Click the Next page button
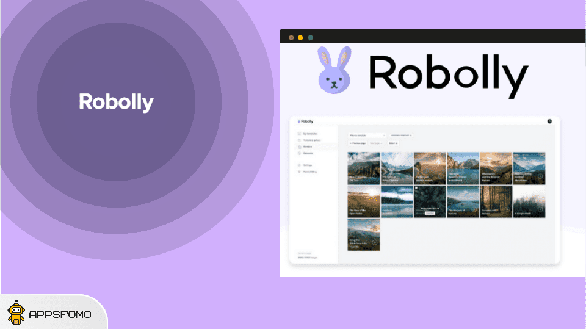586x329 pixels. tap(375, 143)
